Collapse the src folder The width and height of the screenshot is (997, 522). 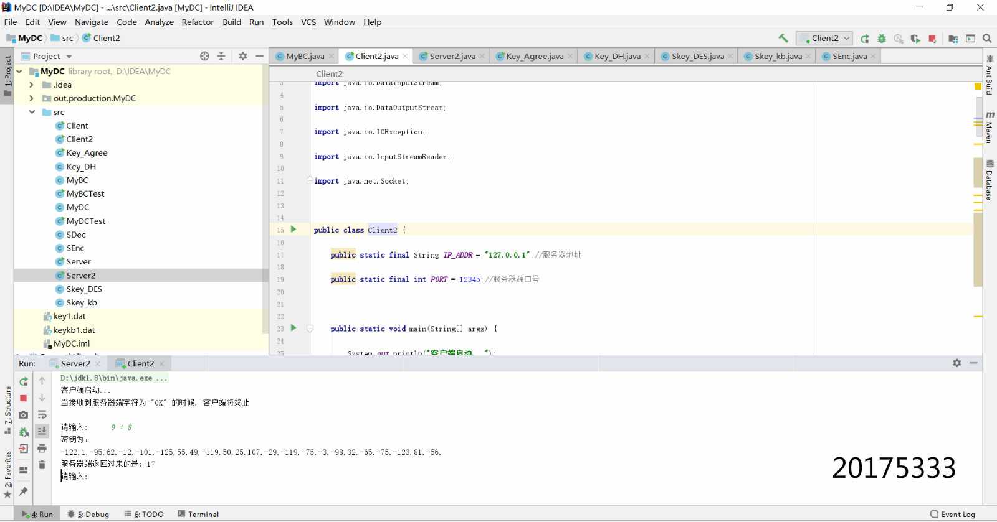point(31,112)
